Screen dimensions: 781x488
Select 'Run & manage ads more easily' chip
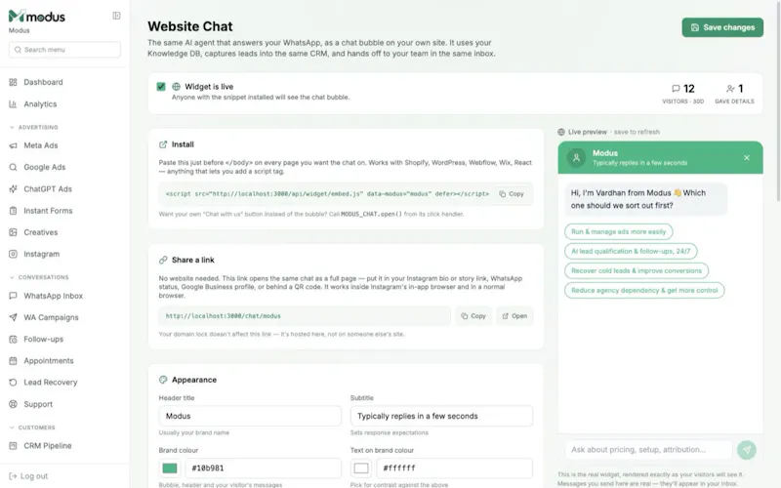(x=618, y=231)
